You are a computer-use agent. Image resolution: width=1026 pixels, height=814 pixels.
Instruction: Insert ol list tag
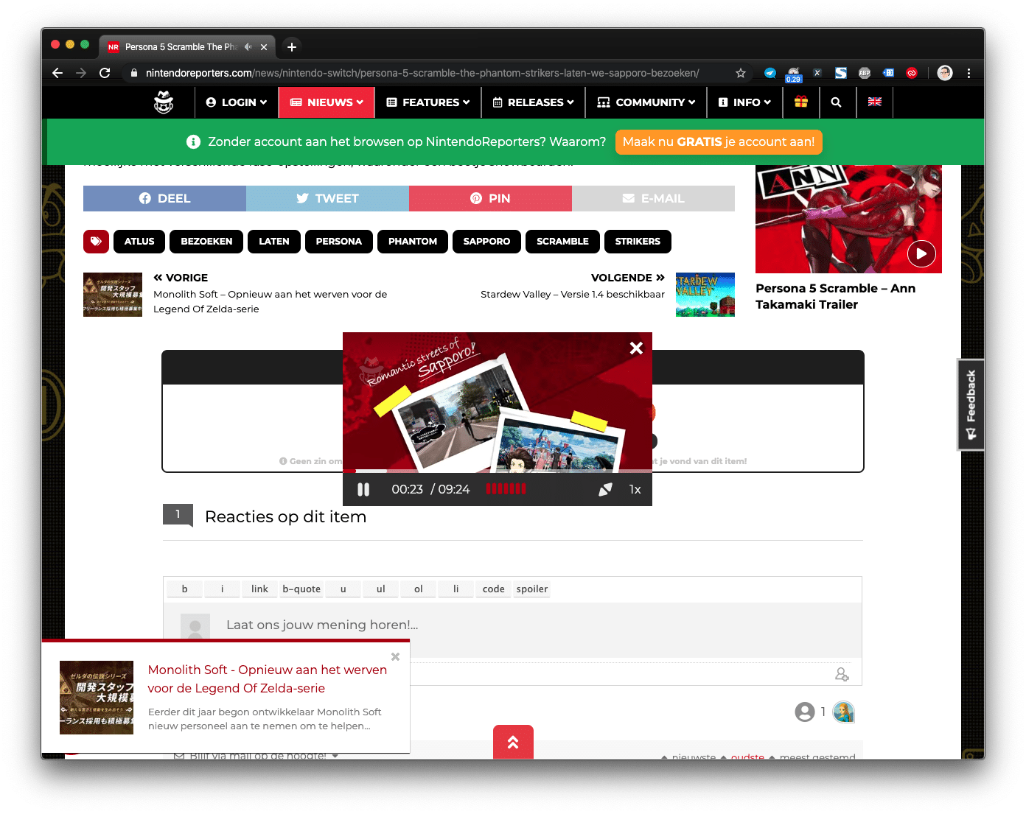[418, 589]
